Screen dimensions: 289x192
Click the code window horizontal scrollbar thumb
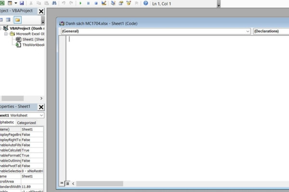100,183
